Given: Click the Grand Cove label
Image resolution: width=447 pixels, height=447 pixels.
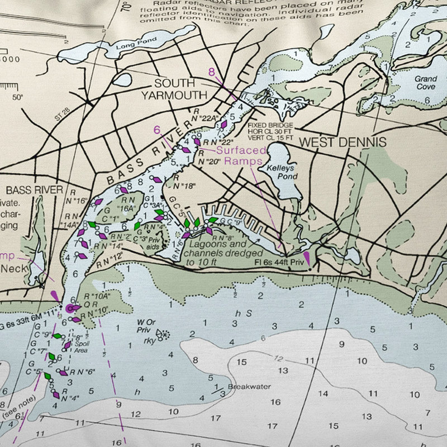Looking at the screenshot, I should pyautogui.click(x=426, y=83).
